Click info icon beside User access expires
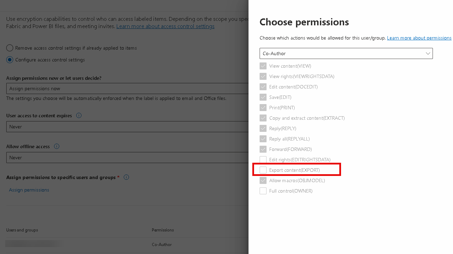The width and height of the screenshot is (453, 254). 79,116
